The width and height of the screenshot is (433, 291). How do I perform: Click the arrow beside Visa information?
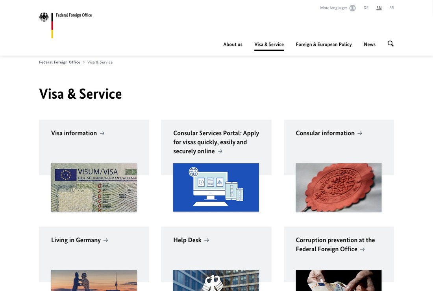[102, 133]
